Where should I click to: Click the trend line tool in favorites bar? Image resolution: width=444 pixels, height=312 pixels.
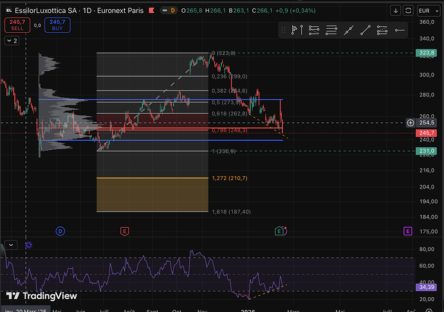pos(365,30)
